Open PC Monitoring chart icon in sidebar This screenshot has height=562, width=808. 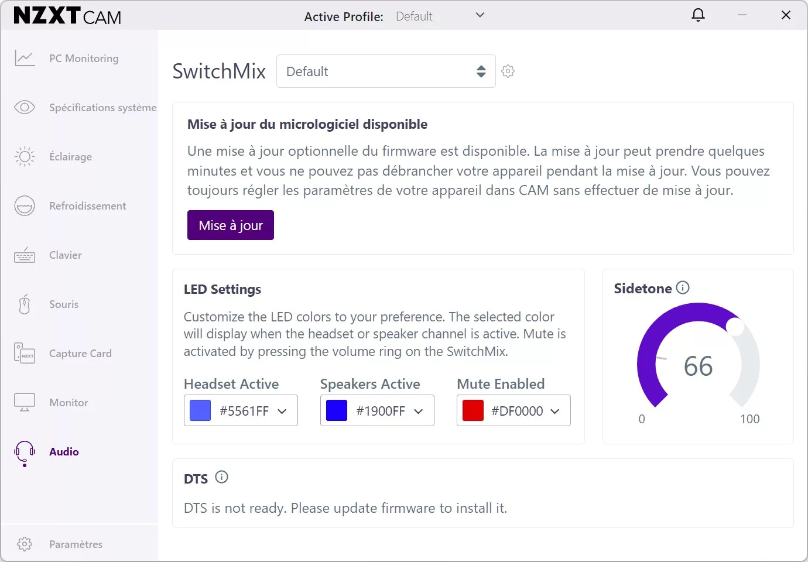(25, 59)
